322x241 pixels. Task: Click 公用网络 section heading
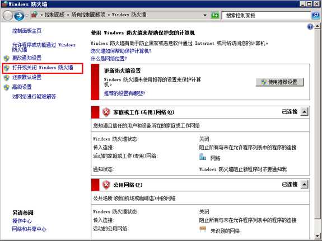128,185
